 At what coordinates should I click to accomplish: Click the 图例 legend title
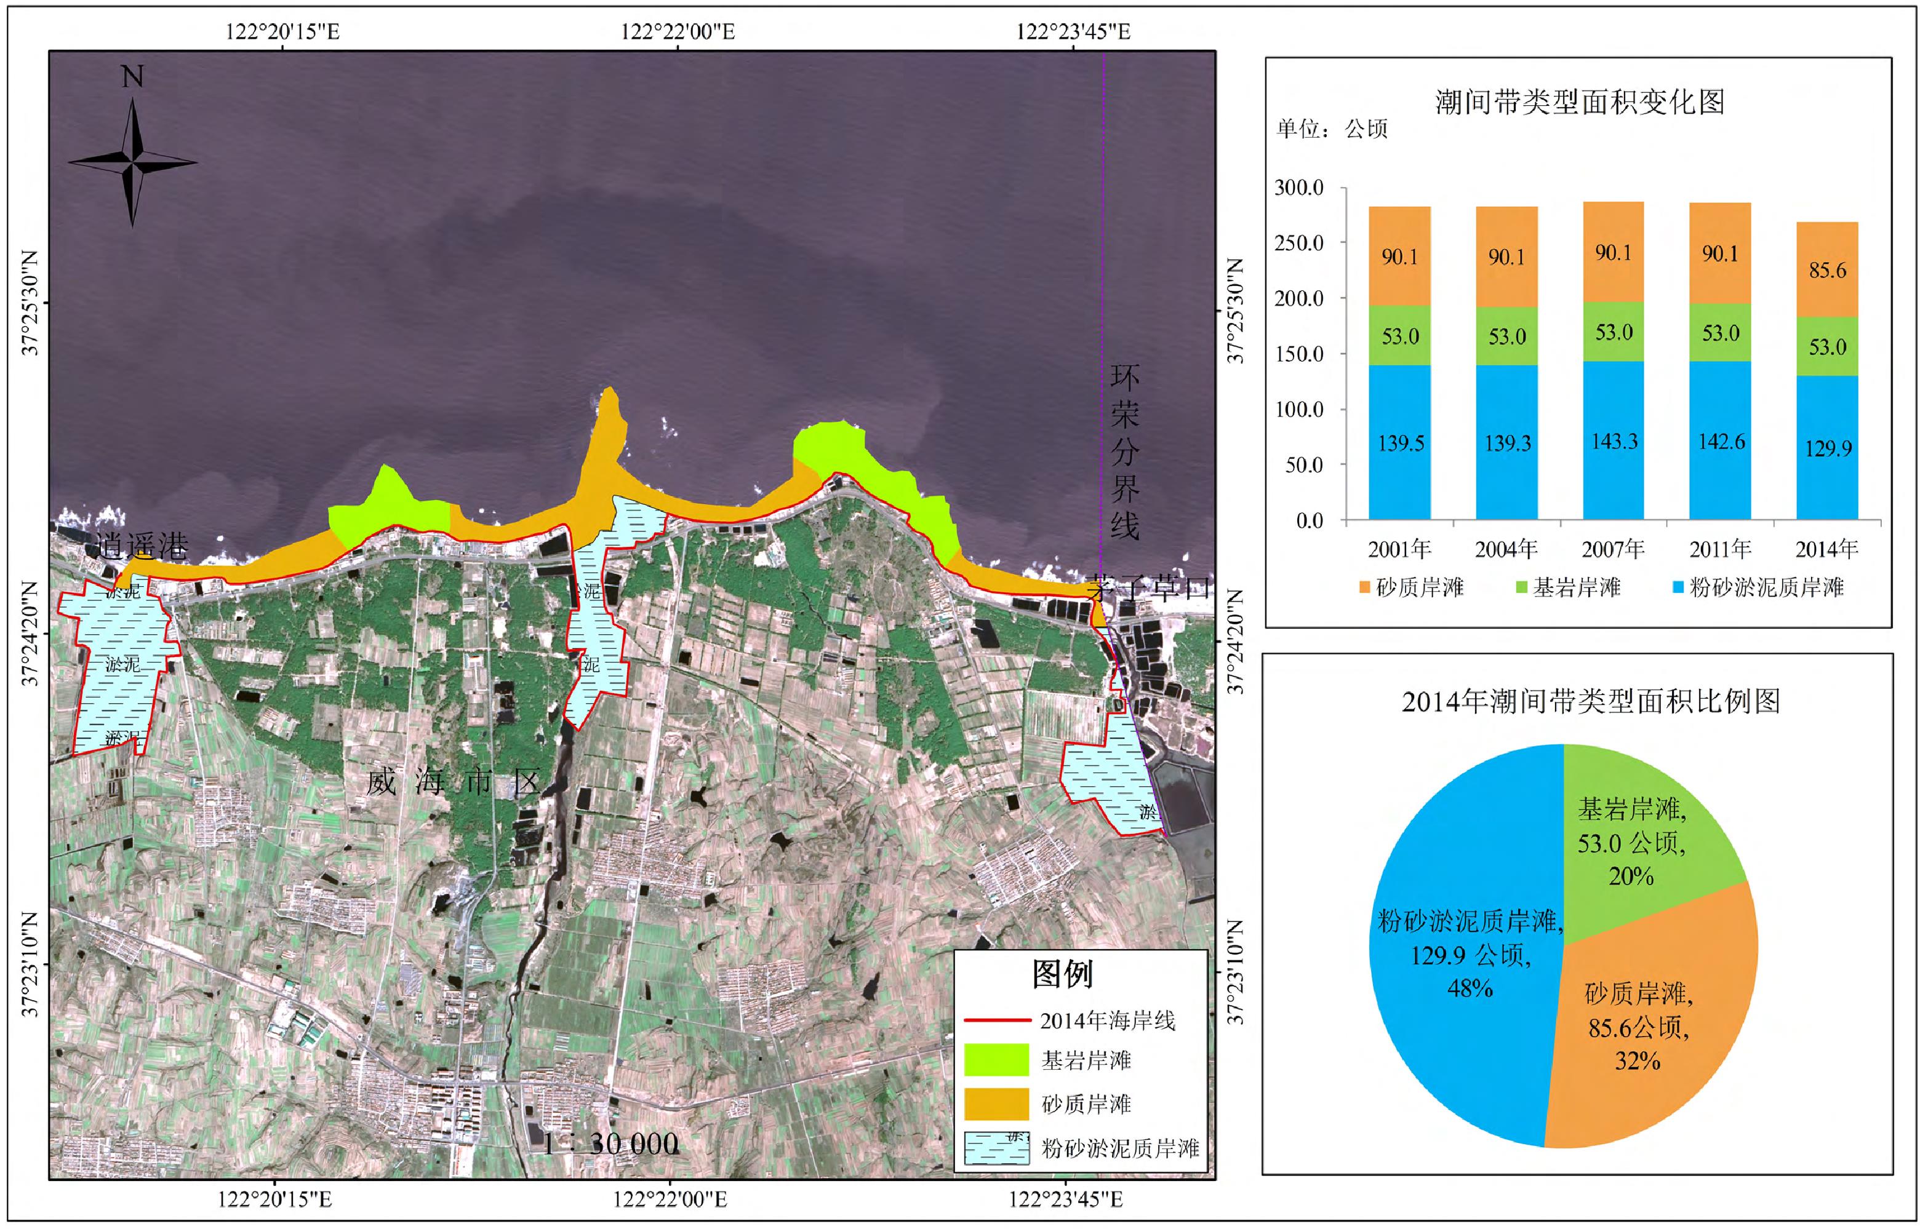click(x=1063, y=974)
